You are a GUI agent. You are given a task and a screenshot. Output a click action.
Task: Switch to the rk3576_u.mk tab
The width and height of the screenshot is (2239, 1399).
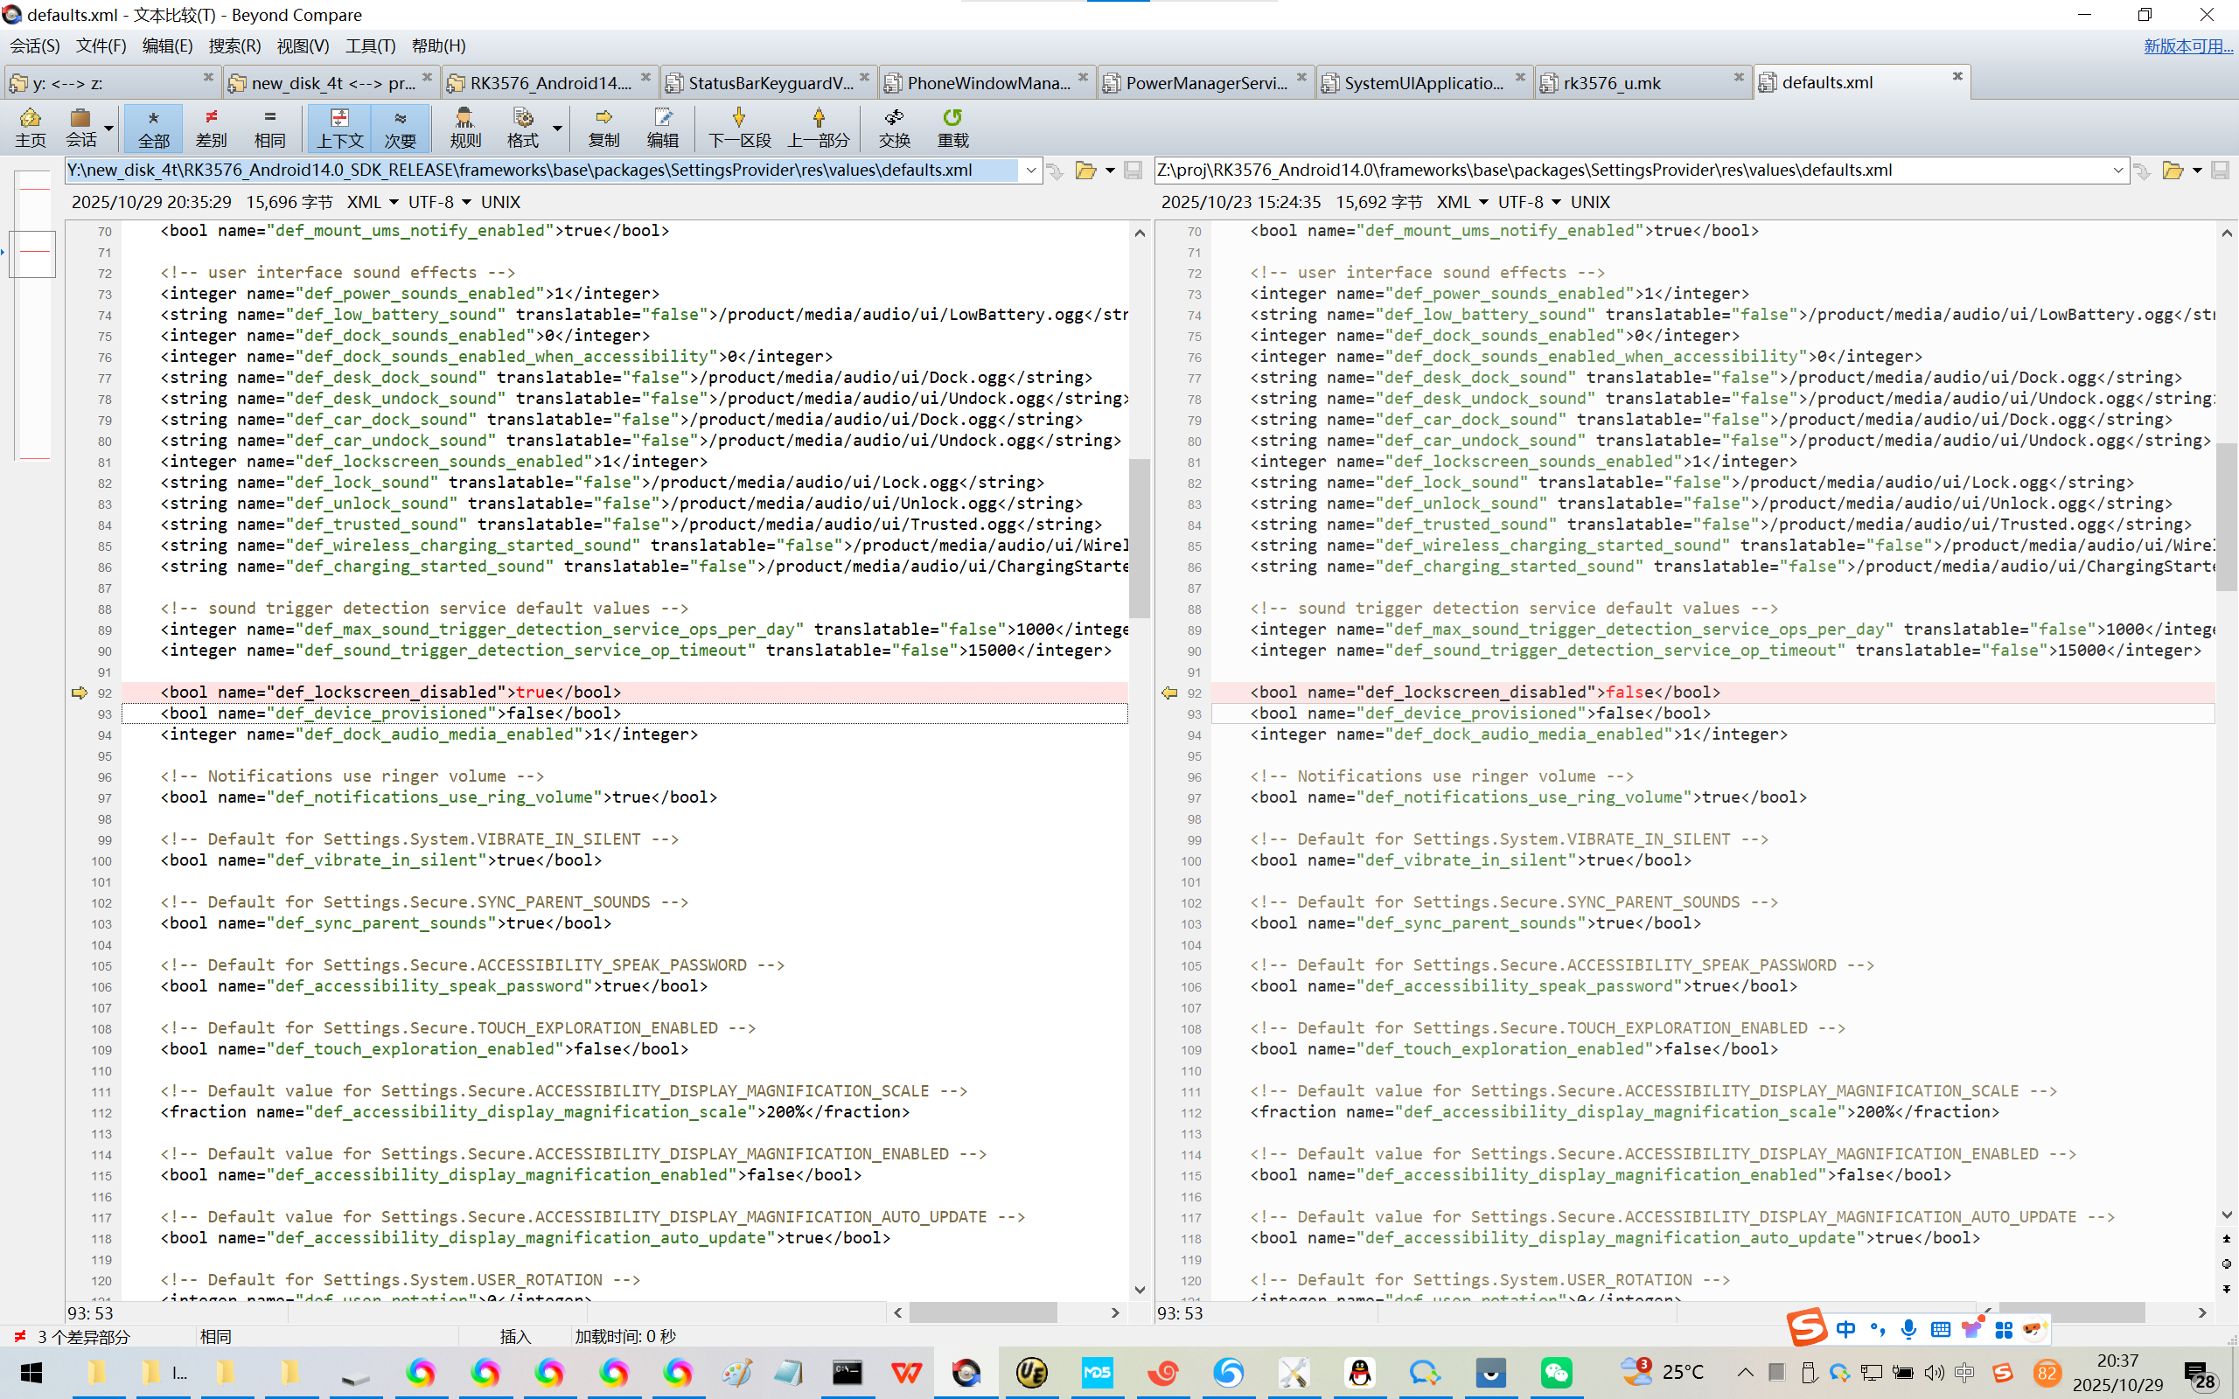[x=1612, y=83]
